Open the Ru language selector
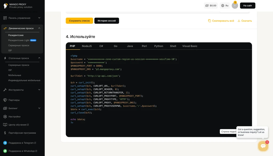Screen dimensions: 273x156 pos(225,6)
